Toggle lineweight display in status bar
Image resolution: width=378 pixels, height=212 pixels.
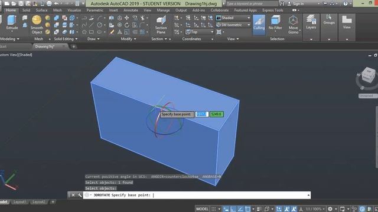259,209
